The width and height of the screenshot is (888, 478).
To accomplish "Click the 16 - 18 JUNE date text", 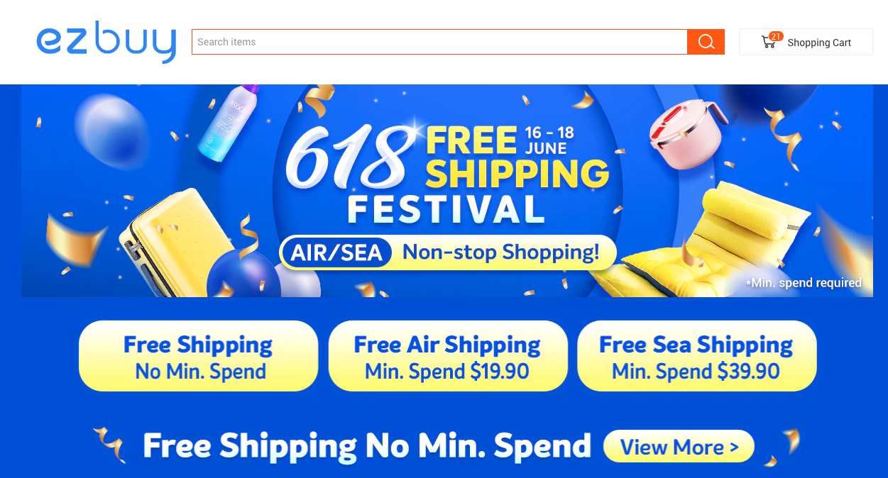I will pos(548,140).
